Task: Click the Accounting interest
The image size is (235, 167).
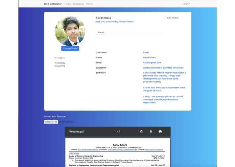Action: tap(60, 66)
